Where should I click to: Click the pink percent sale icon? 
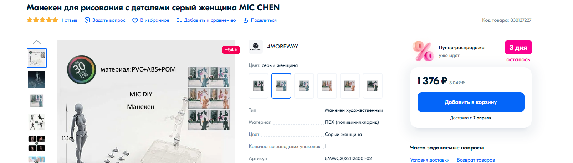423,51
